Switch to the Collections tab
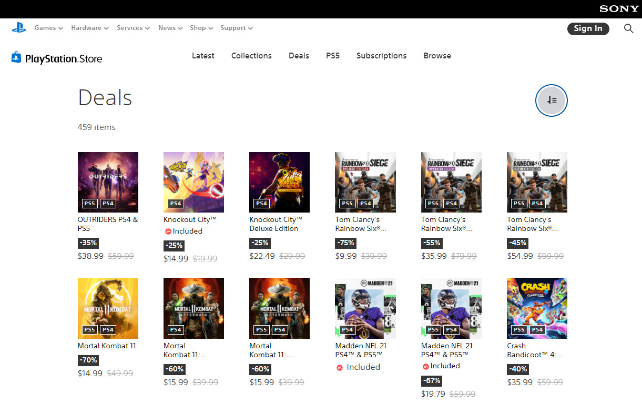The height and width of the screenshot is (403, 642). [x=251, y=56]
